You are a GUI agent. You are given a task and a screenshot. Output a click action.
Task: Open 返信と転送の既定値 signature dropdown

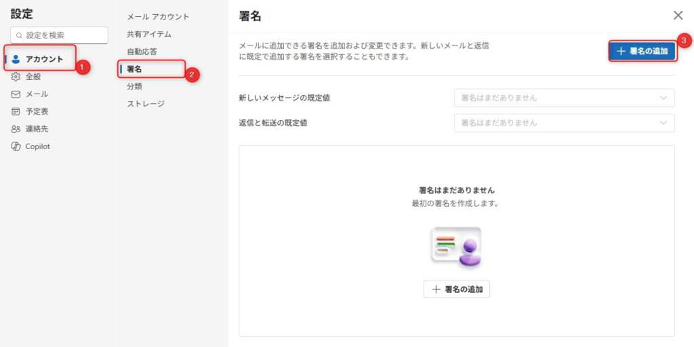(x=564, y=123)
